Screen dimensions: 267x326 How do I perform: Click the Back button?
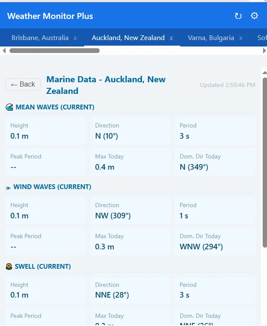tap(23, 84)
